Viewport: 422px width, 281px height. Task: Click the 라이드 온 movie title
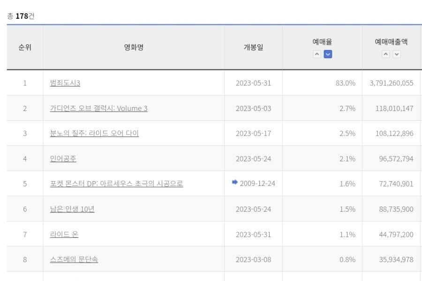(64, 234)
